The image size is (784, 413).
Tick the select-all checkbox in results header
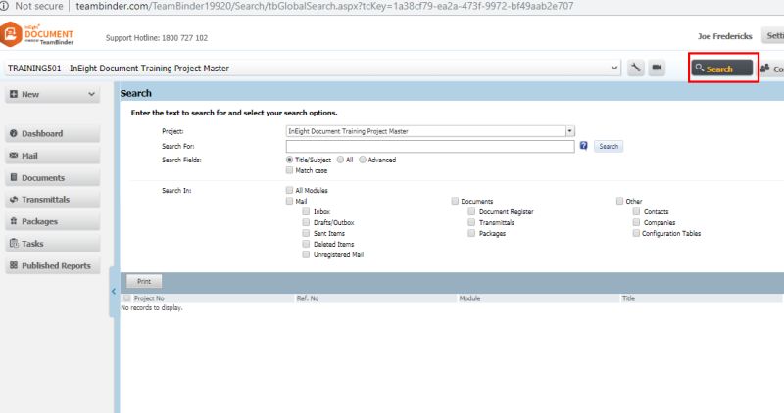point(127,298)
